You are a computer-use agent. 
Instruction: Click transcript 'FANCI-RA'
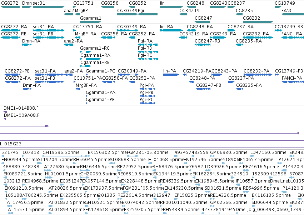click(292, 34)
